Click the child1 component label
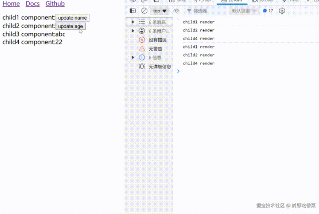The height and width of the screenshot is (214, 319). pyautogui.click(x=29, y=18)
